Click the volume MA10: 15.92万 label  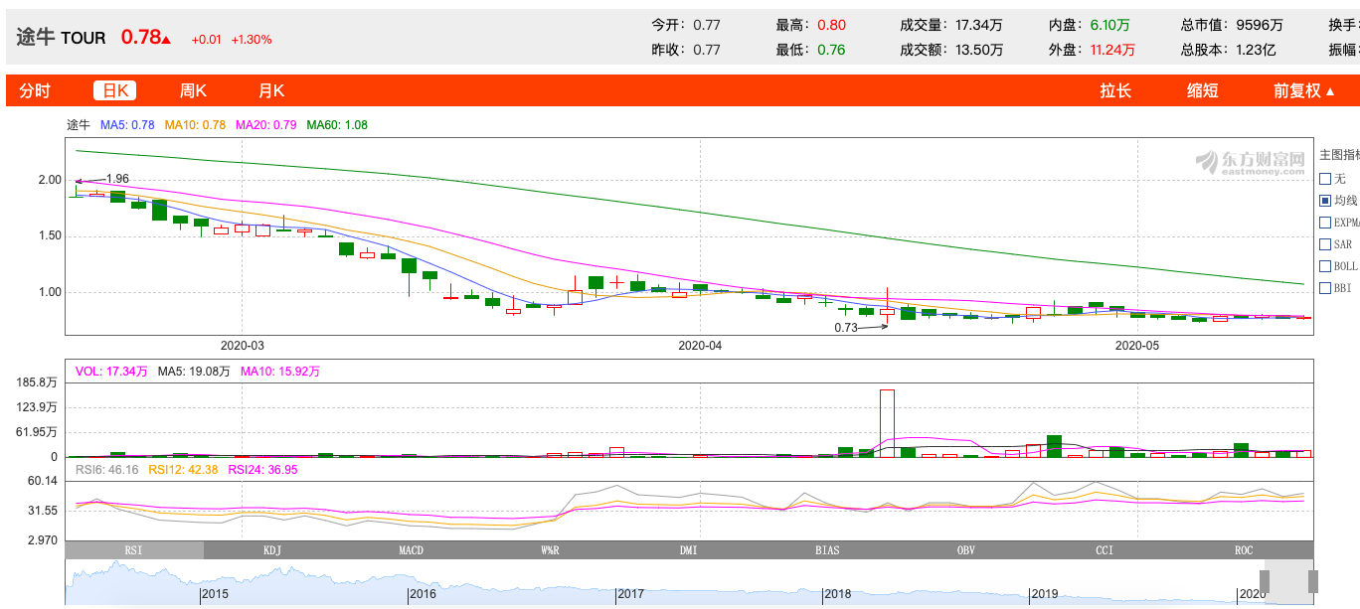tap(280, 372)
